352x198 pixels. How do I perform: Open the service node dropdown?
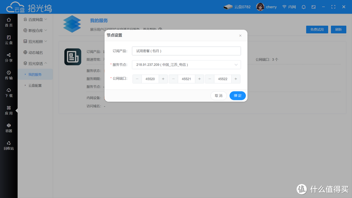click(x=186, y=65)
